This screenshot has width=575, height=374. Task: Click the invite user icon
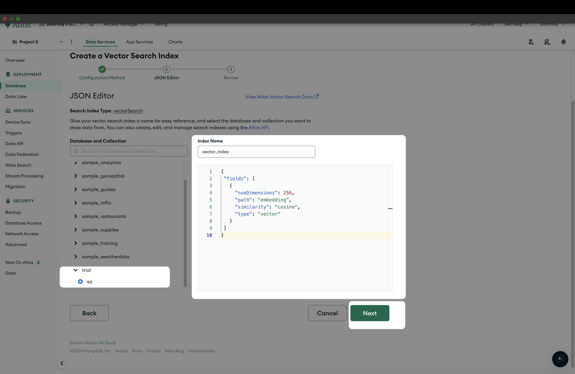pyautogui.click(x=531, y=42)
